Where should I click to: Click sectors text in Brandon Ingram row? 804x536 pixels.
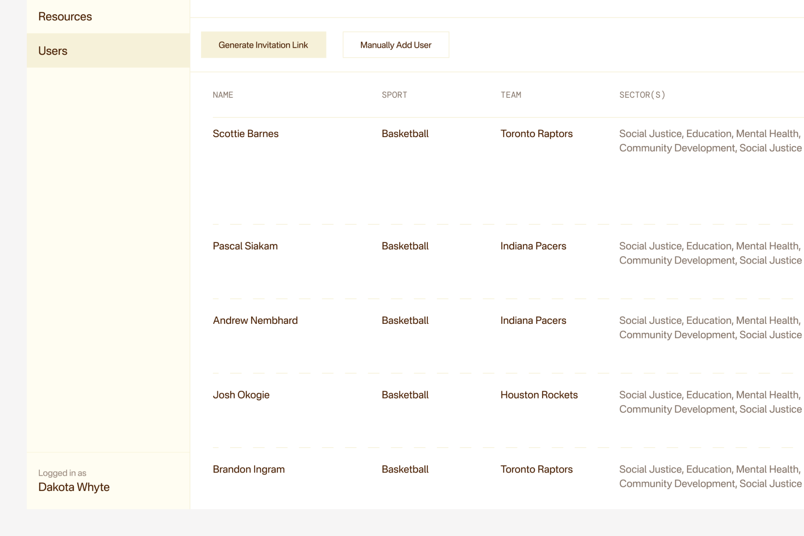pyautogui.click(x=710, y=477)
